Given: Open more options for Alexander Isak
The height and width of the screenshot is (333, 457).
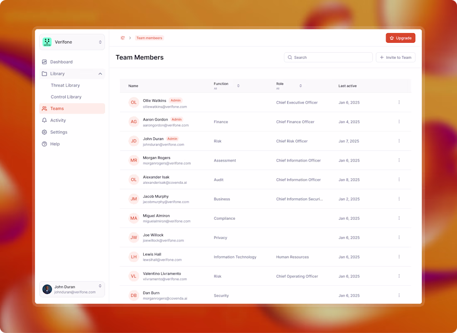Looking at the screenshot, I should pos(399,180).
